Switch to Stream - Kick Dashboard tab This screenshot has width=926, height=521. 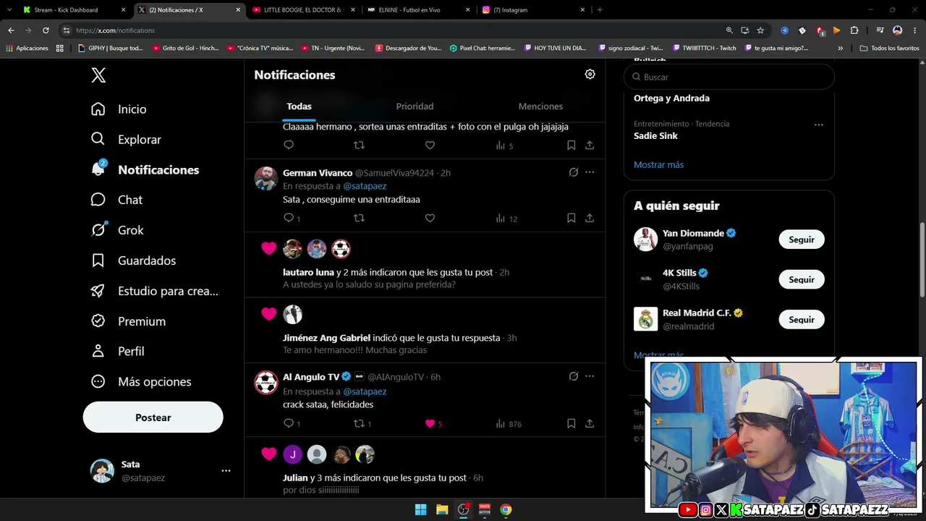[72, 10]
